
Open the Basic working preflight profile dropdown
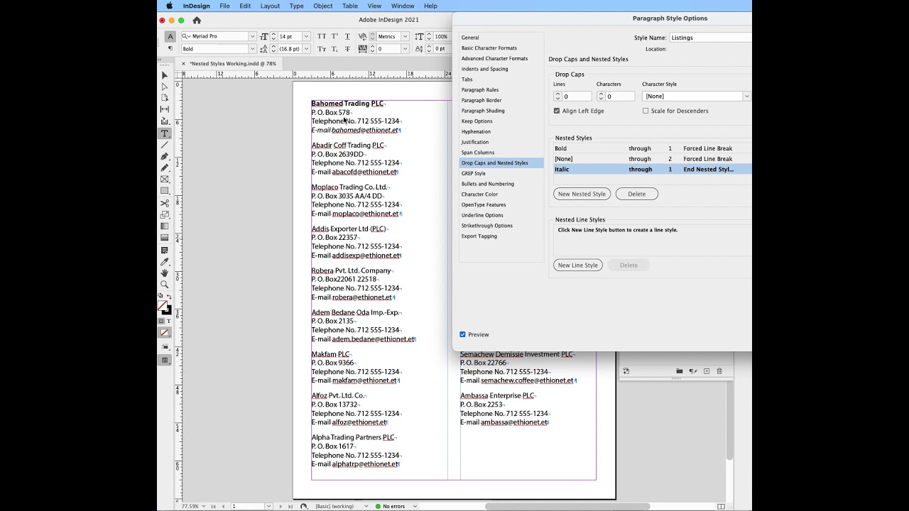(x=366, y=506)
